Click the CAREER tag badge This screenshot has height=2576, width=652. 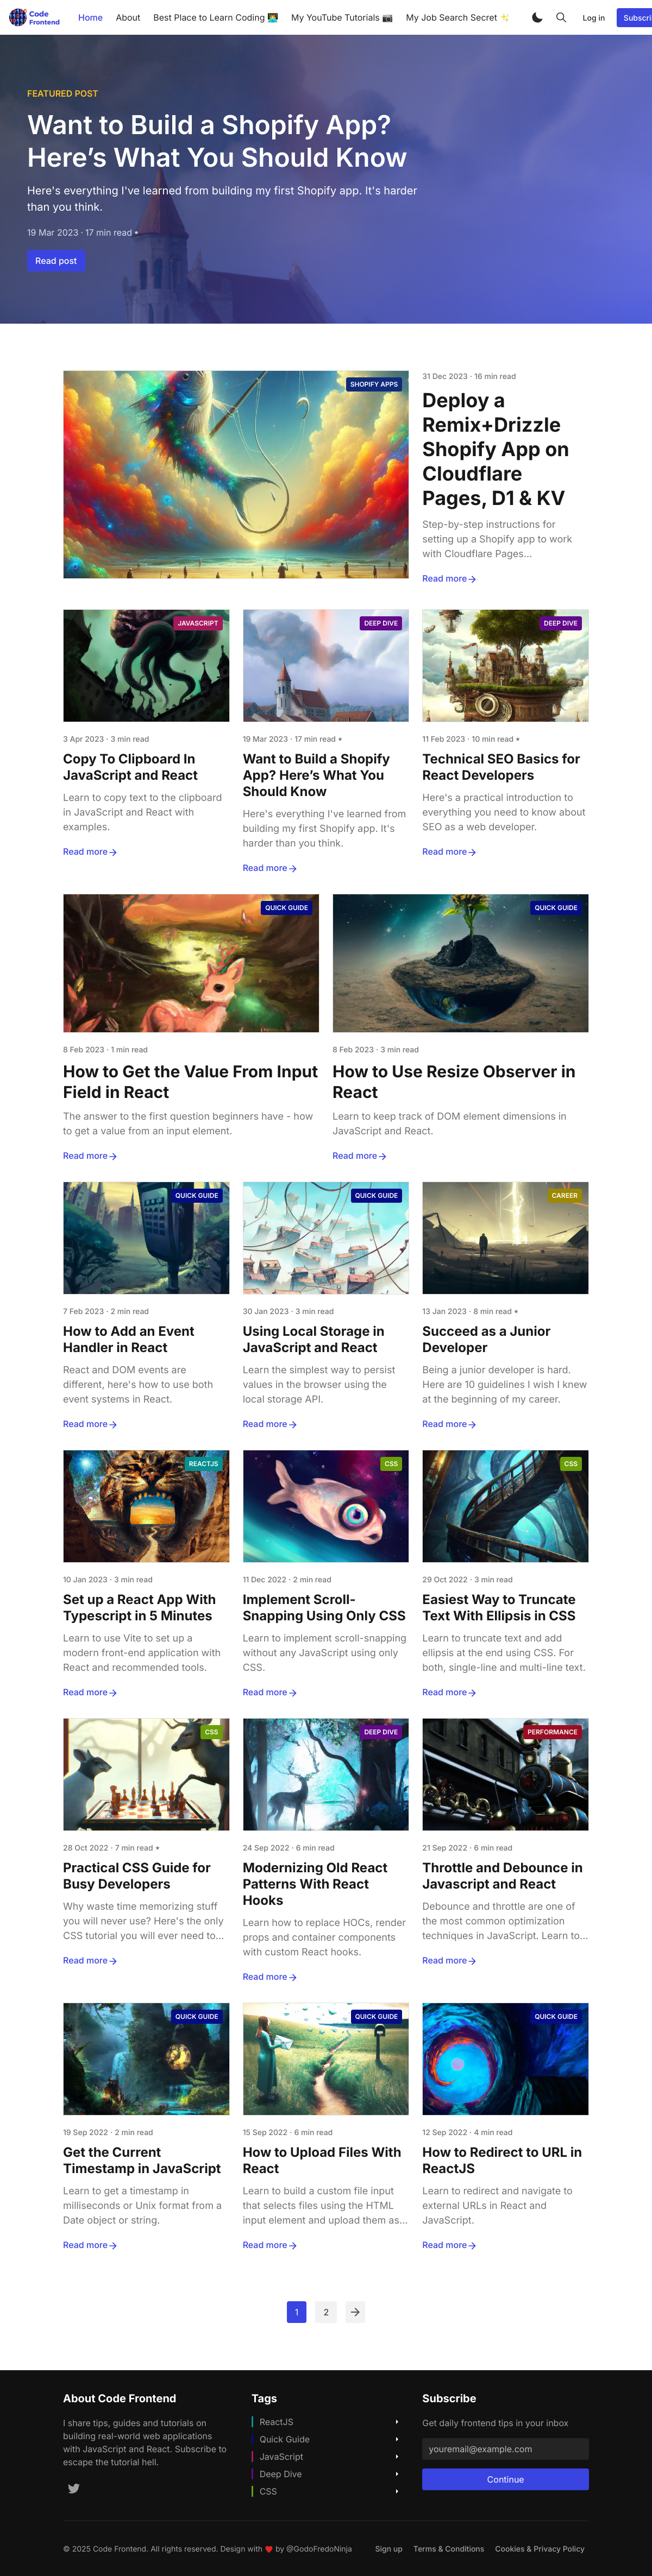click(x=564, y=1195)
